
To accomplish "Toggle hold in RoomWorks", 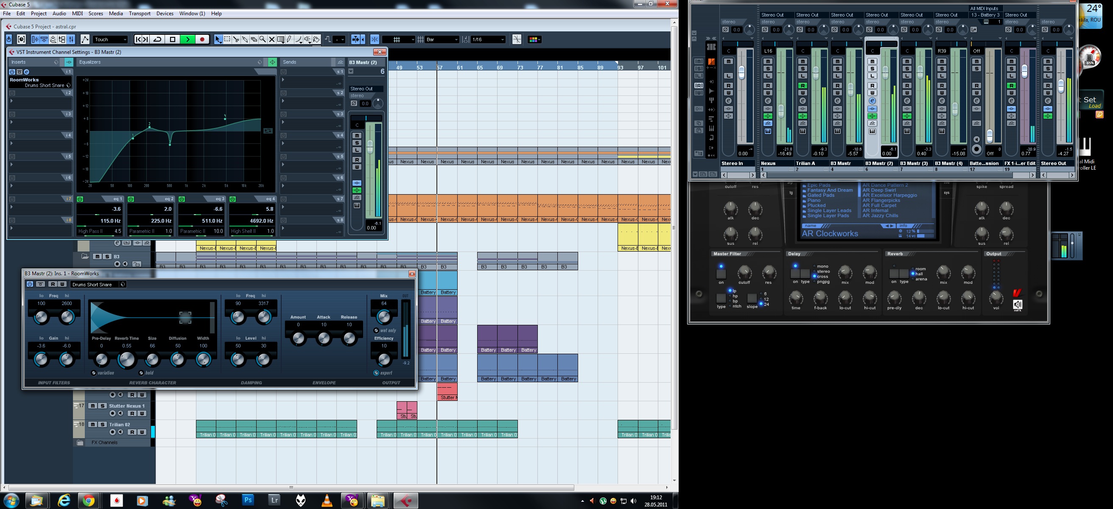I will (141, 373).
